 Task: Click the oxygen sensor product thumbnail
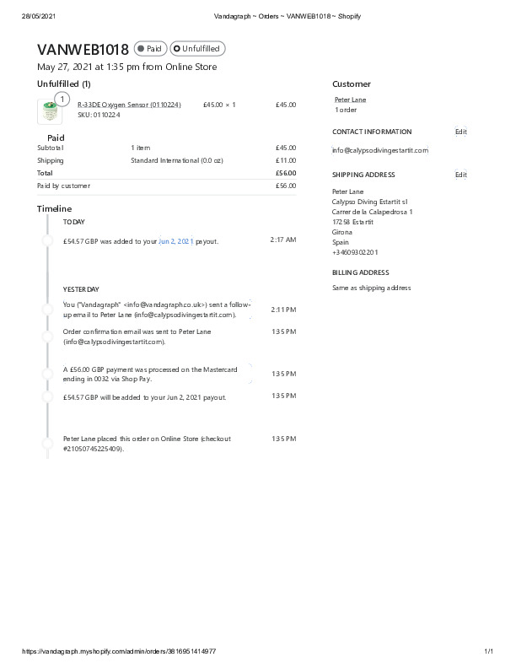[50, 111]
